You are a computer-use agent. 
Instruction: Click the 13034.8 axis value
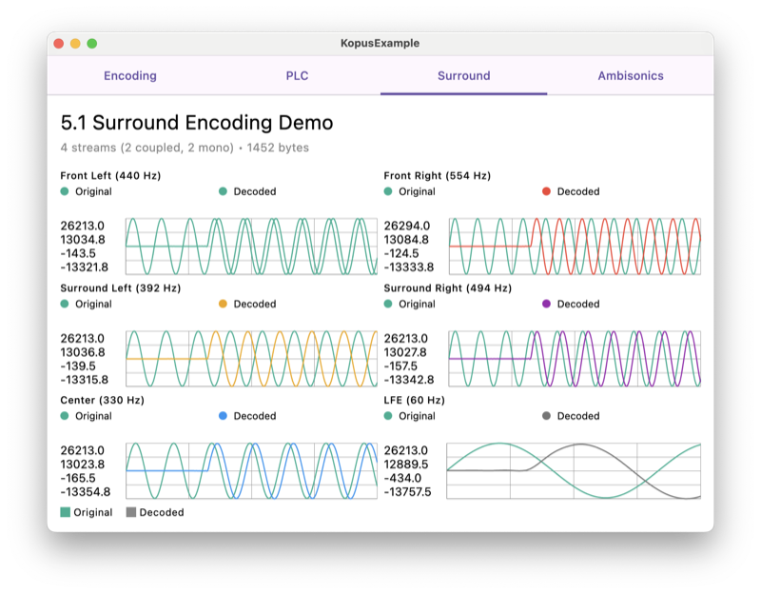point(83,240)
